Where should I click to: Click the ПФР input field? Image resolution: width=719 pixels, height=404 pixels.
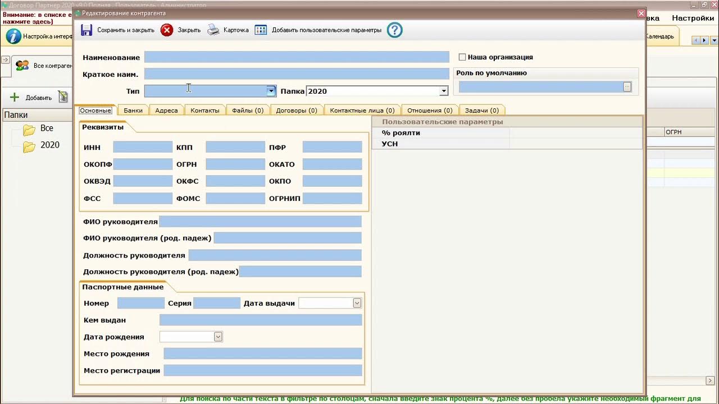click(332, 147)
